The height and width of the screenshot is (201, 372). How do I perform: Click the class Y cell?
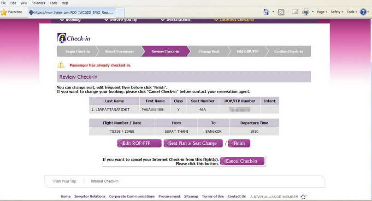point(178,110)
